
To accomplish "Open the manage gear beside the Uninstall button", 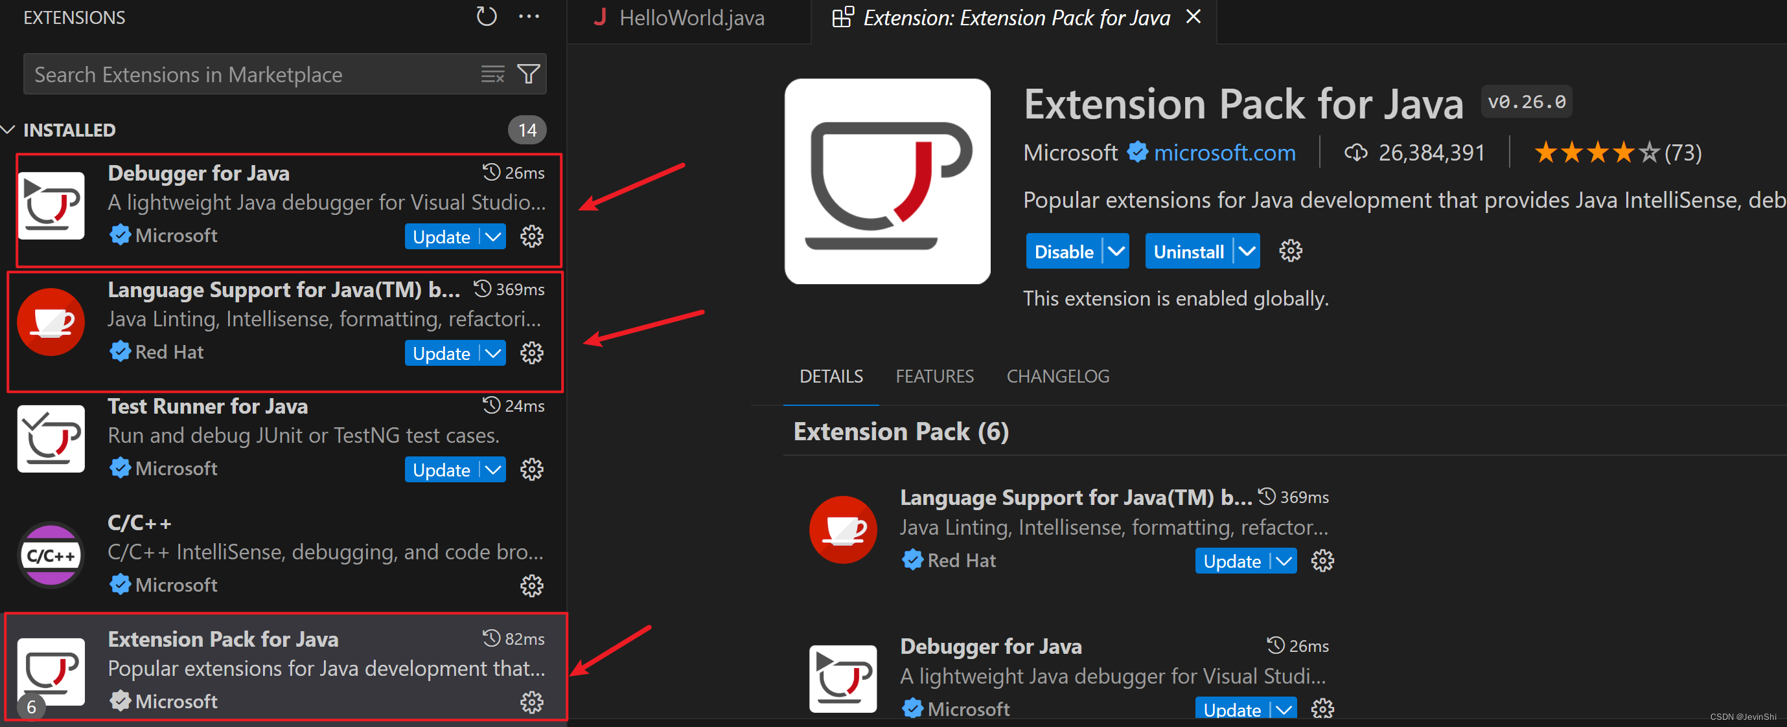I will click(x=1290, y=251).
